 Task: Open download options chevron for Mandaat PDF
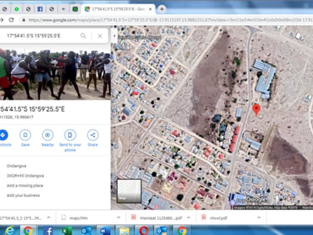[189, 218]
